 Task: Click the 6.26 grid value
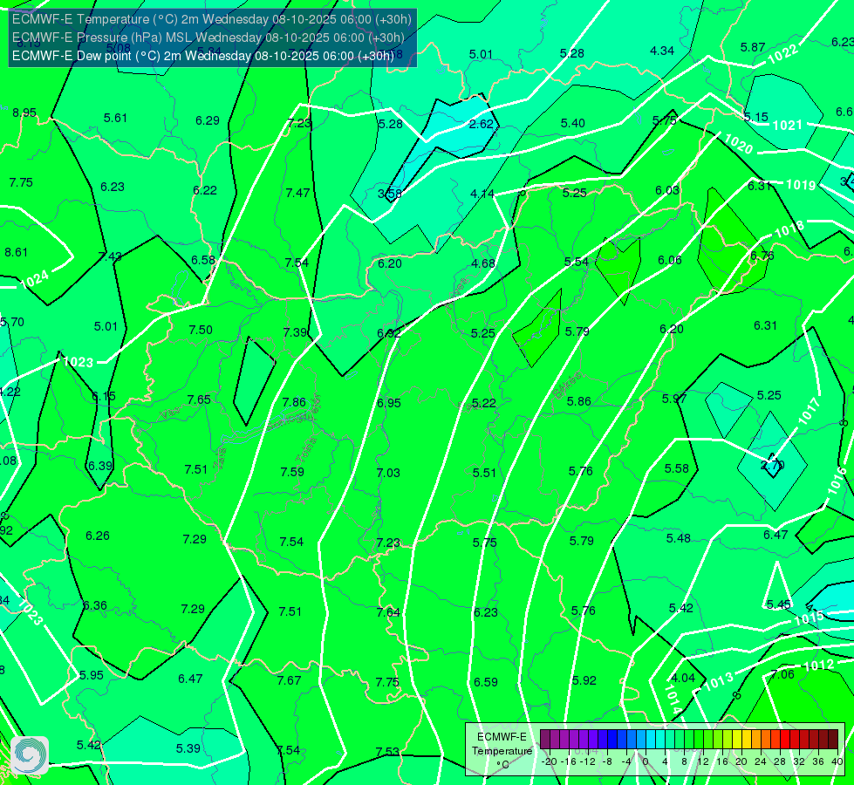coord(98,536)
